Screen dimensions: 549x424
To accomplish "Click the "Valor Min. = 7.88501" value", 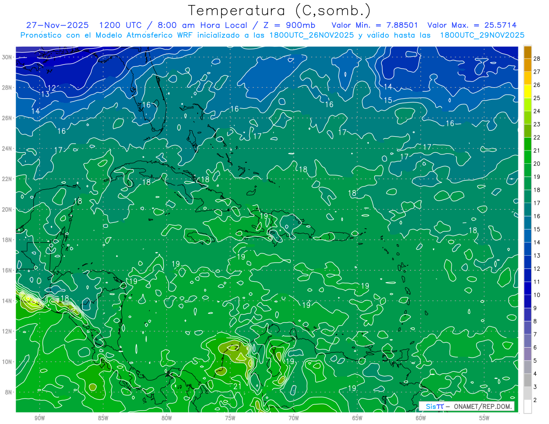I will [375, 26].
